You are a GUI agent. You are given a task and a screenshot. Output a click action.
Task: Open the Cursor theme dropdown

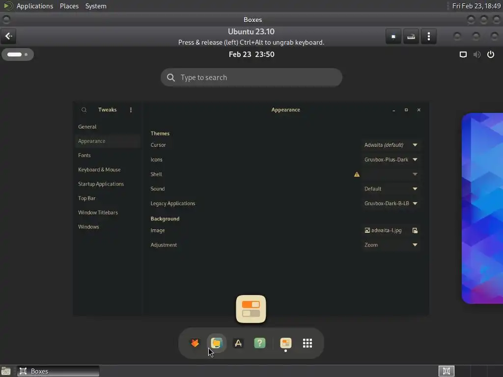[391, 145]
